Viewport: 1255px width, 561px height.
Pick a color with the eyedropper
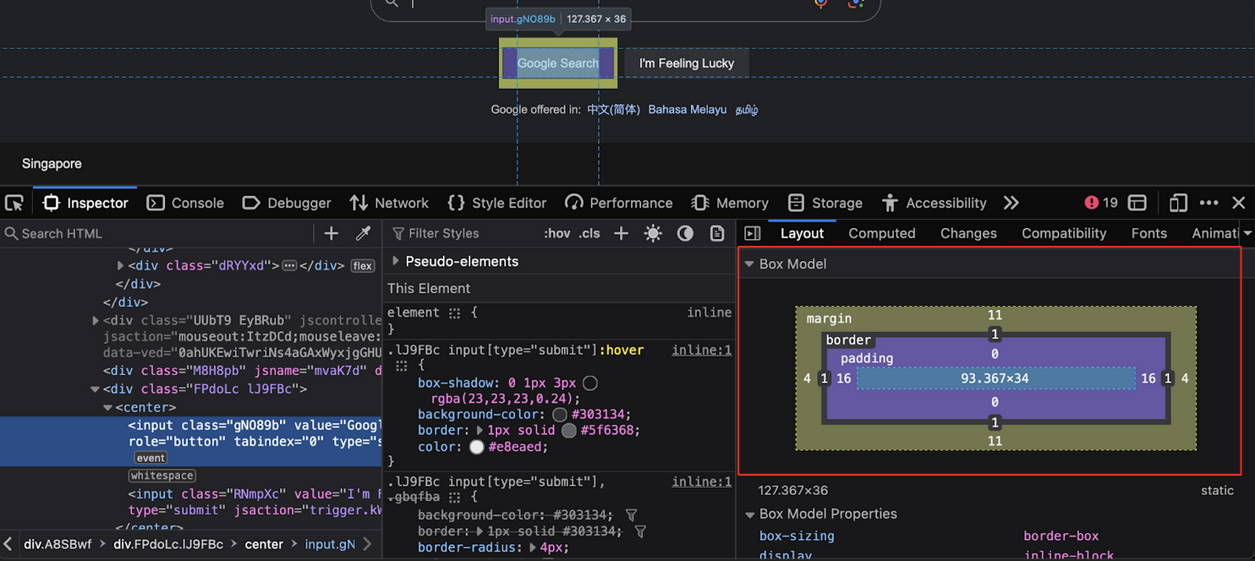(x=363, y=233)
